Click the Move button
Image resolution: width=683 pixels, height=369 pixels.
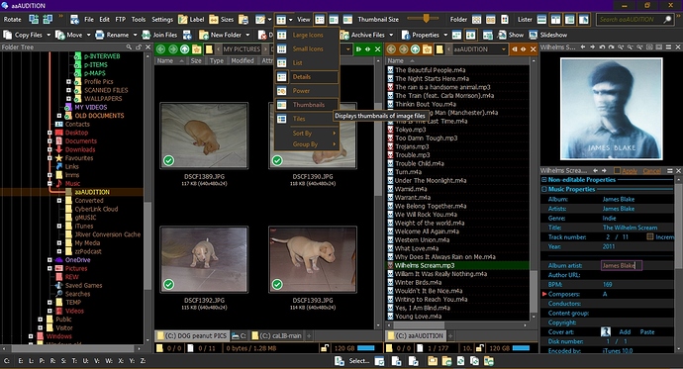pyautogui.click(x=69, y=35)
